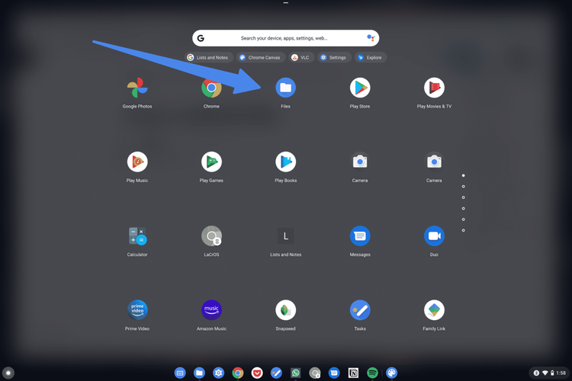Screen dimensions: 572x381
Task: Launch the Calculator app
Action: click(137, 236)
